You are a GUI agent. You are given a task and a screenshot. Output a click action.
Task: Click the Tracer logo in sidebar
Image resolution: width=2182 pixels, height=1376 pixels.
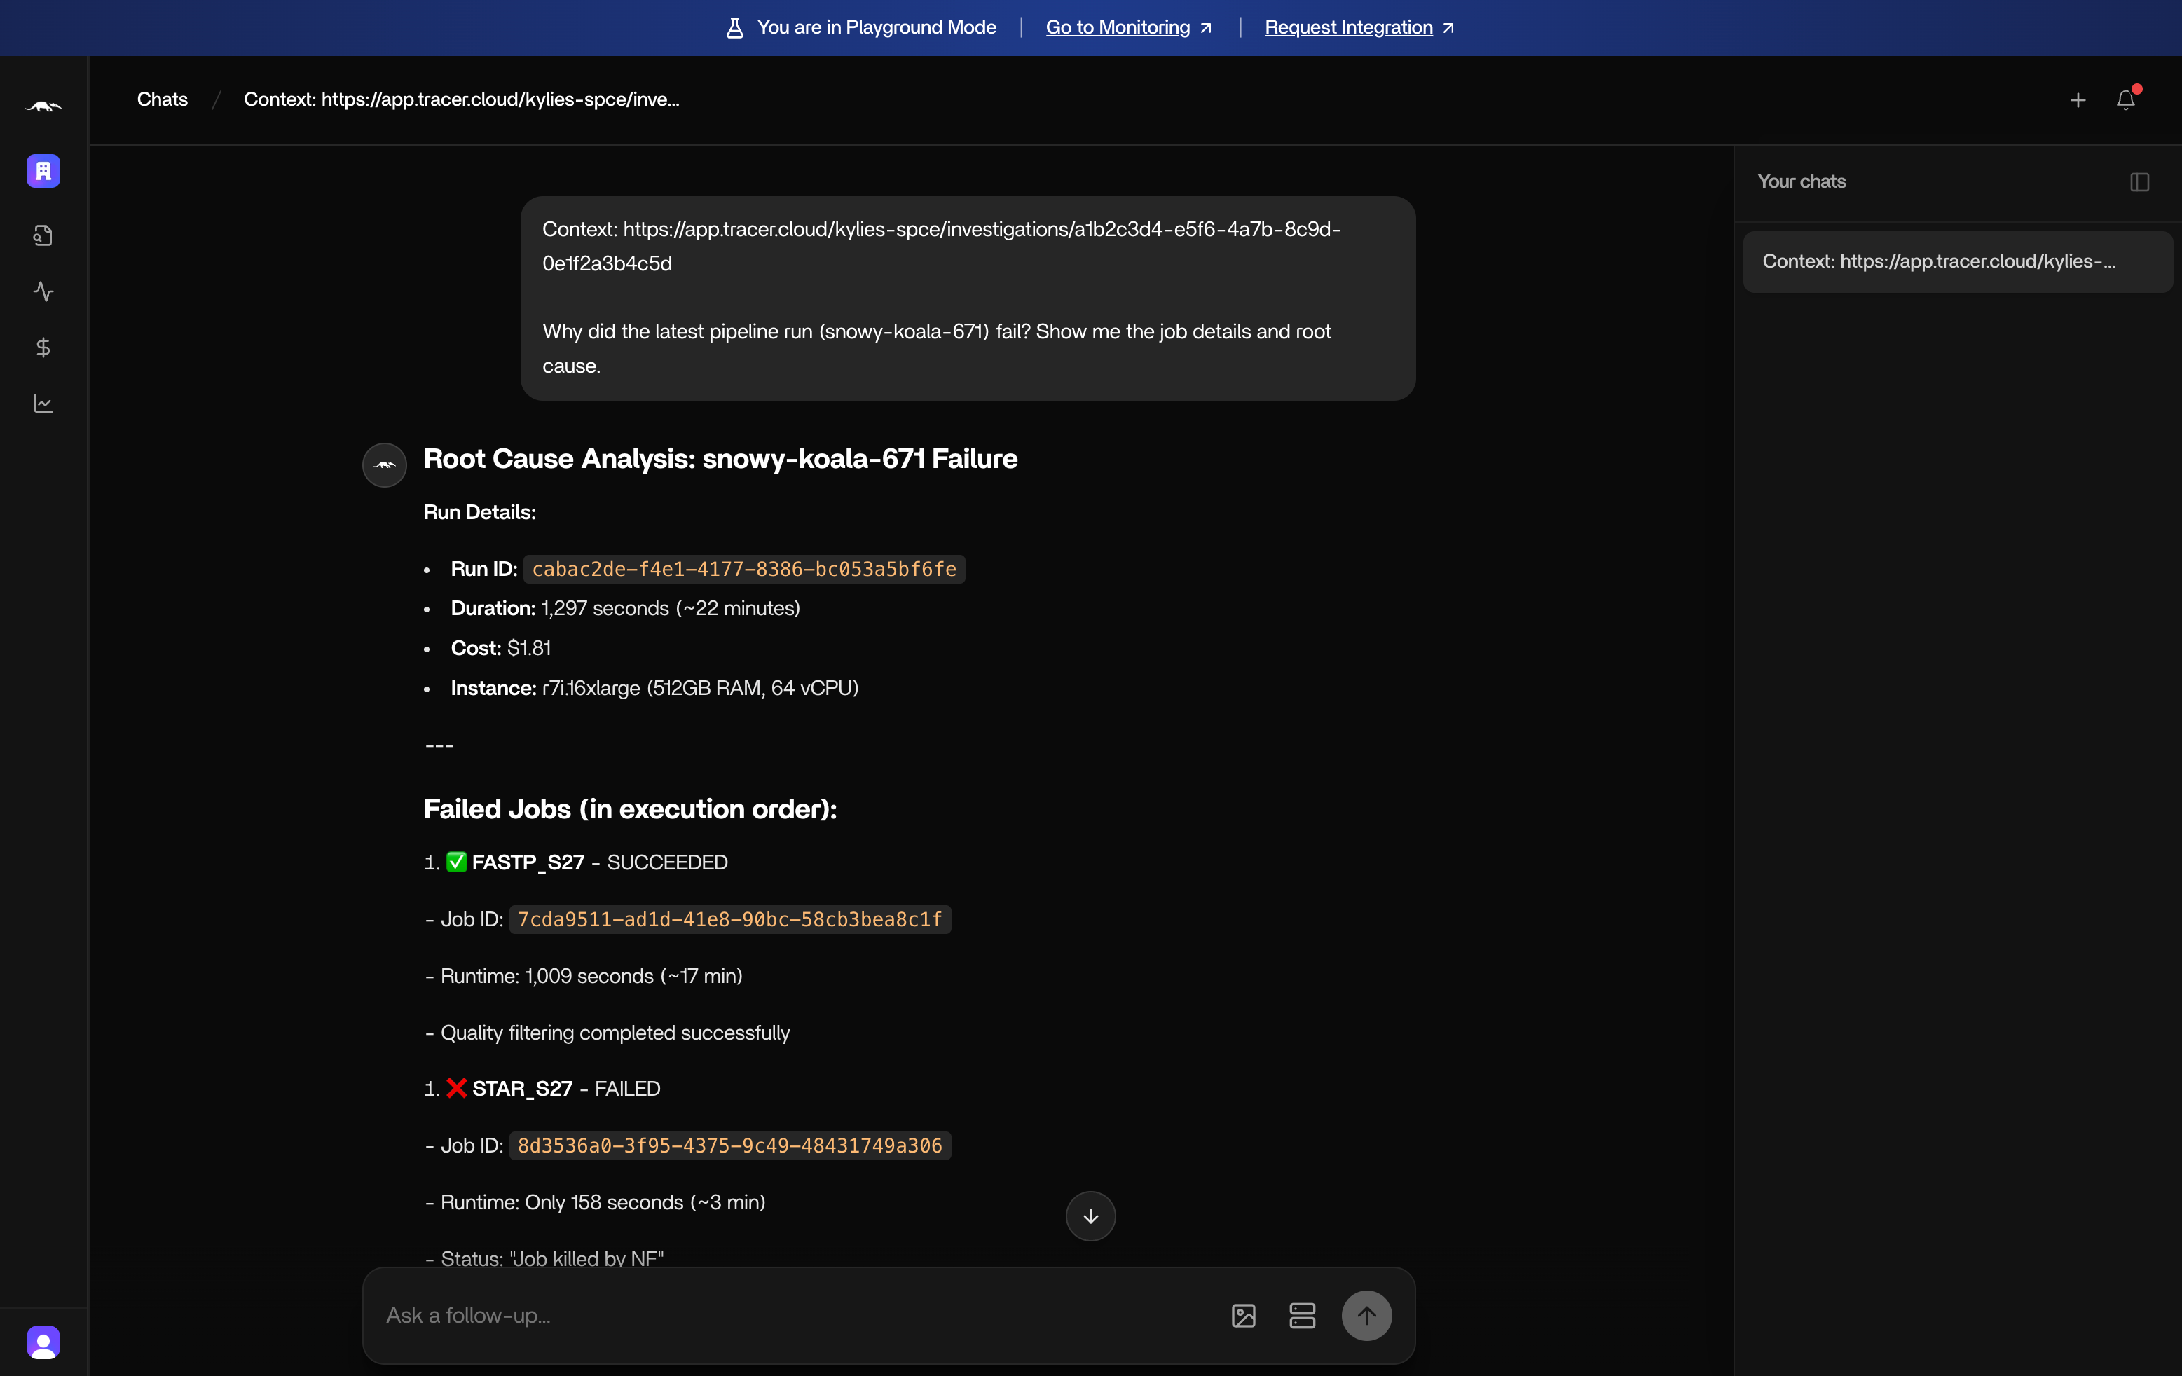pos(43,107)
